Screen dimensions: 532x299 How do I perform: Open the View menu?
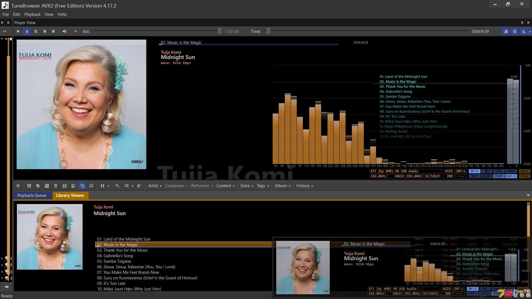click(49, 14)
